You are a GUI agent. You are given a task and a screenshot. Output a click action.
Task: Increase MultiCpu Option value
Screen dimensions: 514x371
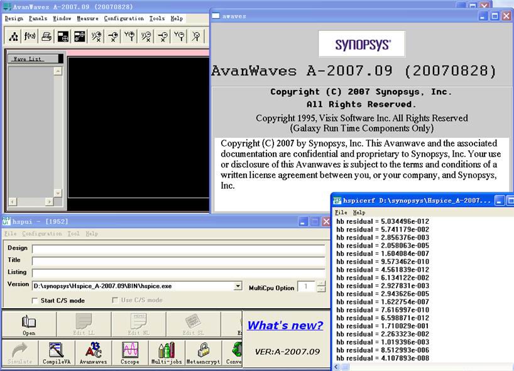coord(322,284)
